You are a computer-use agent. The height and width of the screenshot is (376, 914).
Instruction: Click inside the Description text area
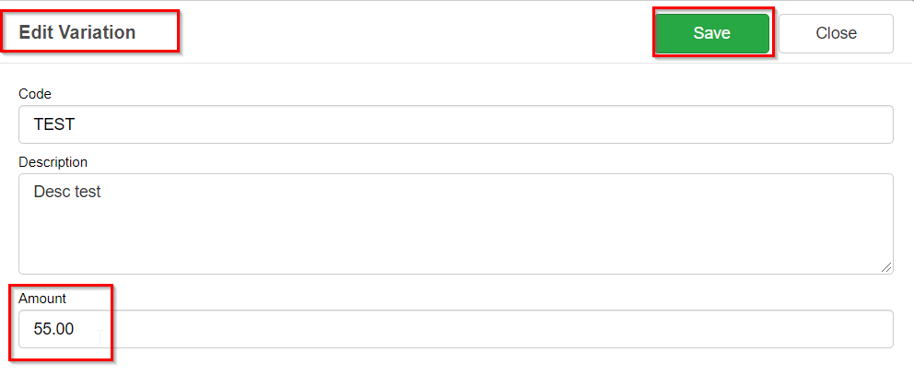(455, 224)
